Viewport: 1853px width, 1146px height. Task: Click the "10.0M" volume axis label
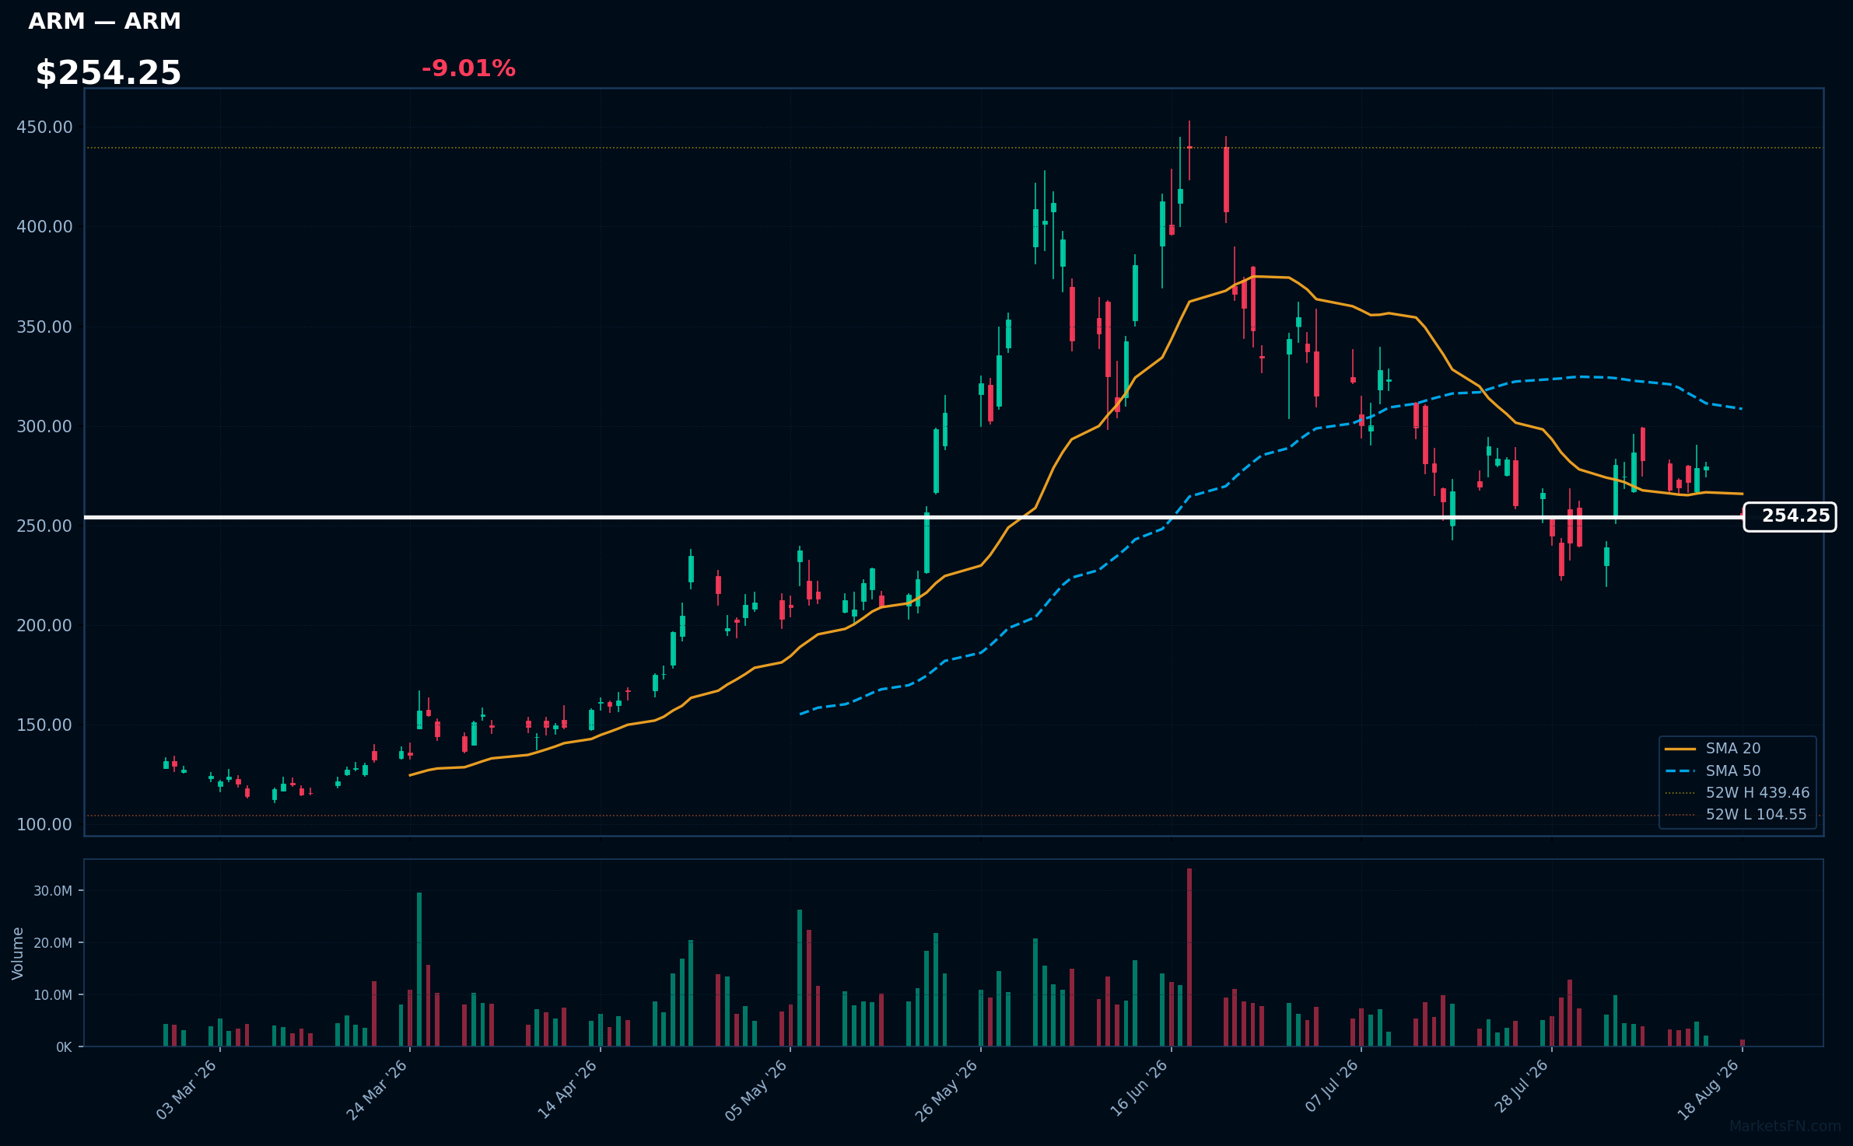point(53,995)
